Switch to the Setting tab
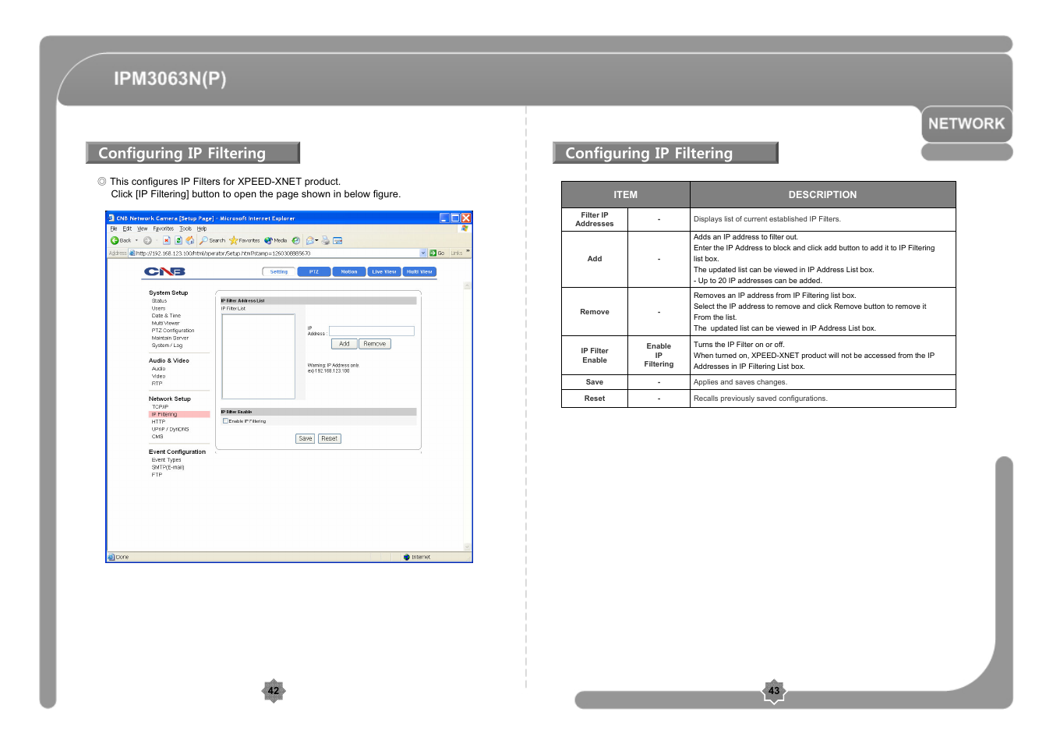Screen dimensions: 1053x744 pos(279,272)
